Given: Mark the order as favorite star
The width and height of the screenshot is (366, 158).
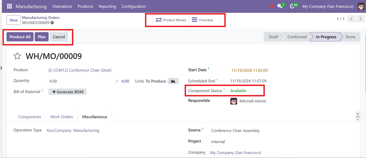Looking at the screenshot, I should coord(17,56).
